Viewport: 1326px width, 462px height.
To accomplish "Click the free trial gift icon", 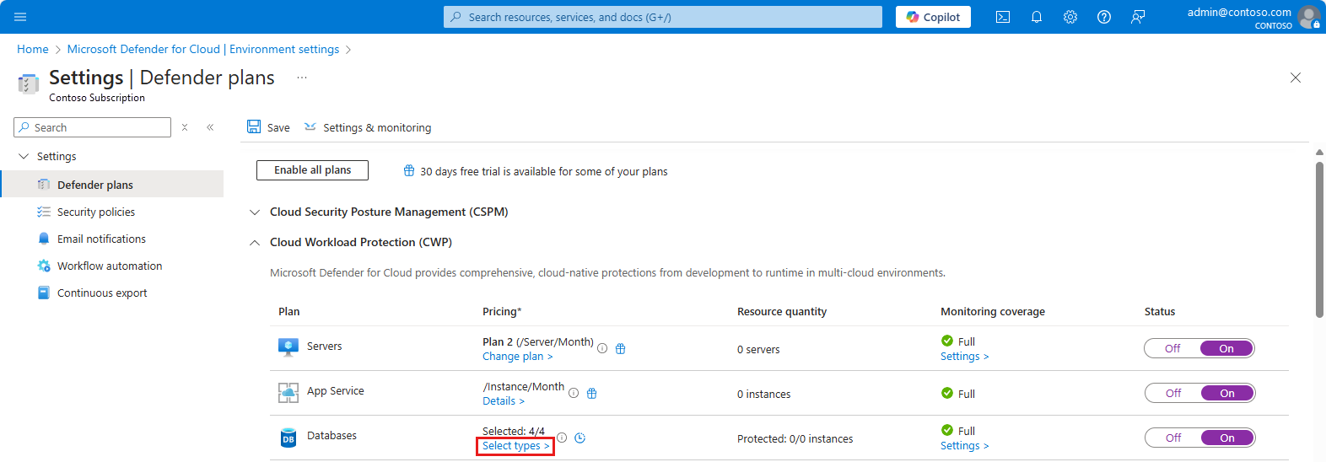I will pos(409,171).
